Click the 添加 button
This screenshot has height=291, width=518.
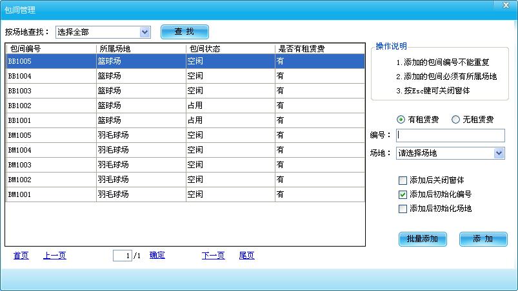483,239
